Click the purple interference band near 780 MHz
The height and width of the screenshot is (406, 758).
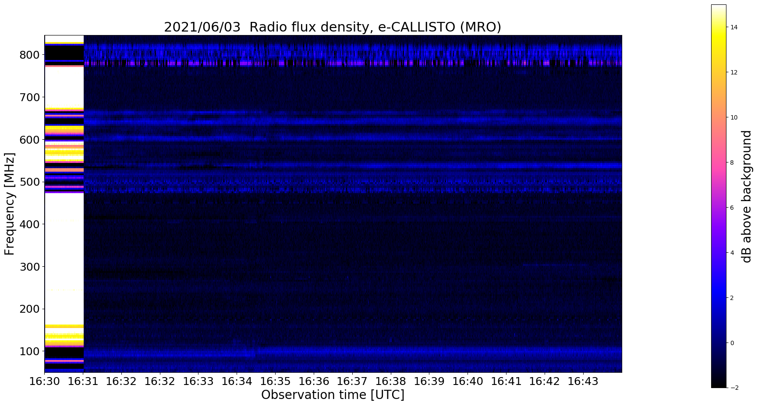pos(353,64)
